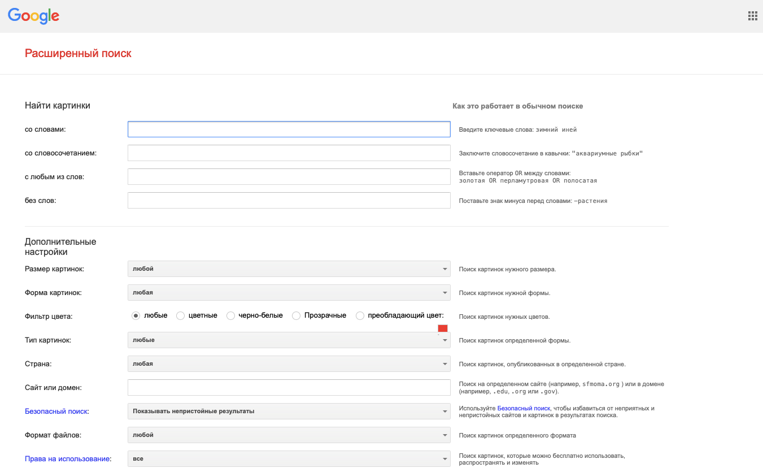Screen dimensions: 763x472
Task: Click the 'Дополнительные настройки' section heading
Action: 60,247
